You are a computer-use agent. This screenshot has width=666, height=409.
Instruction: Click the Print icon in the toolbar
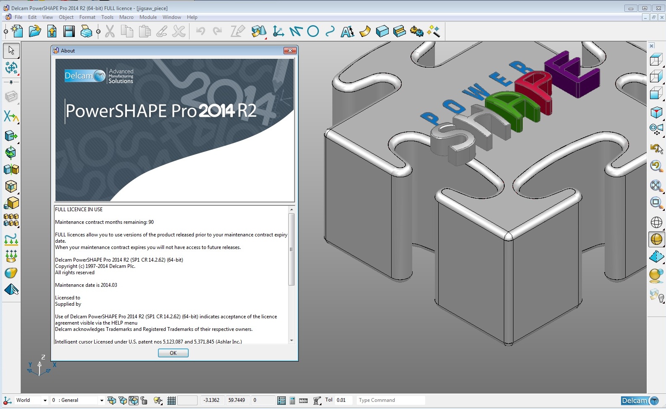tap(86, 31)
